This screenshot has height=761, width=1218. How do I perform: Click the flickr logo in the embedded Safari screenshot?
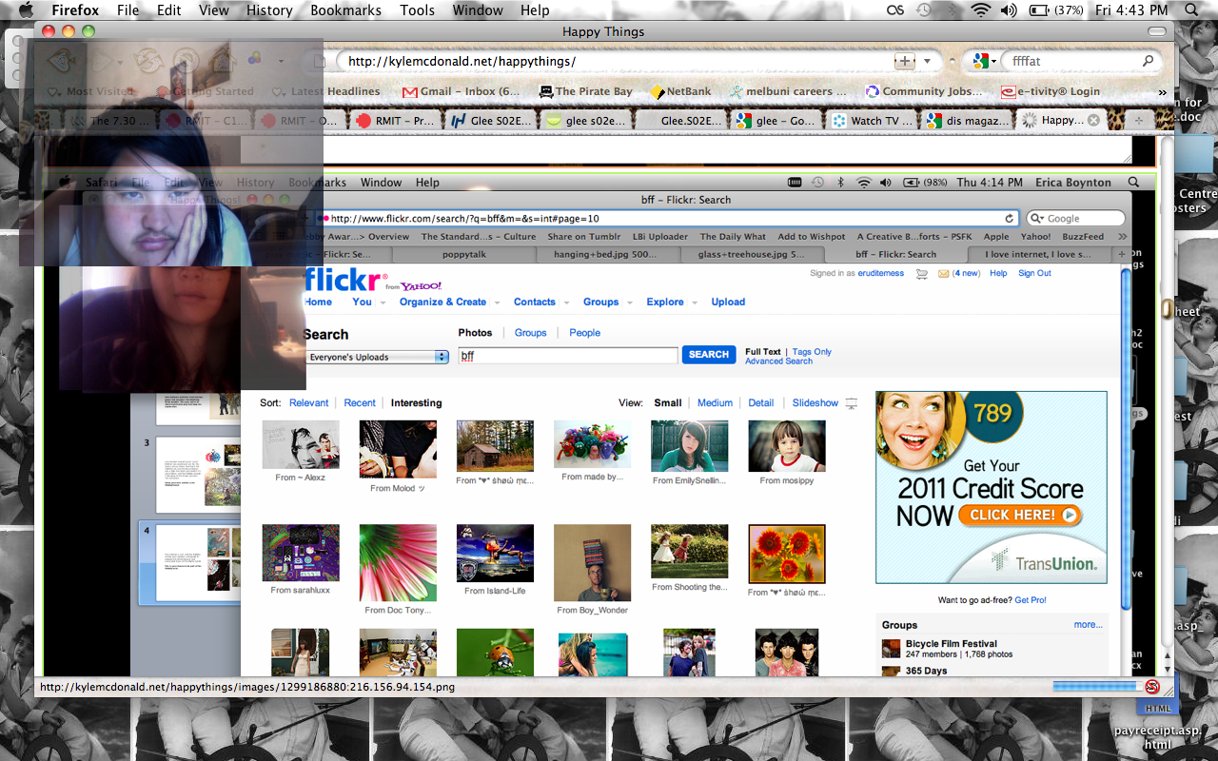coord(344,279)
